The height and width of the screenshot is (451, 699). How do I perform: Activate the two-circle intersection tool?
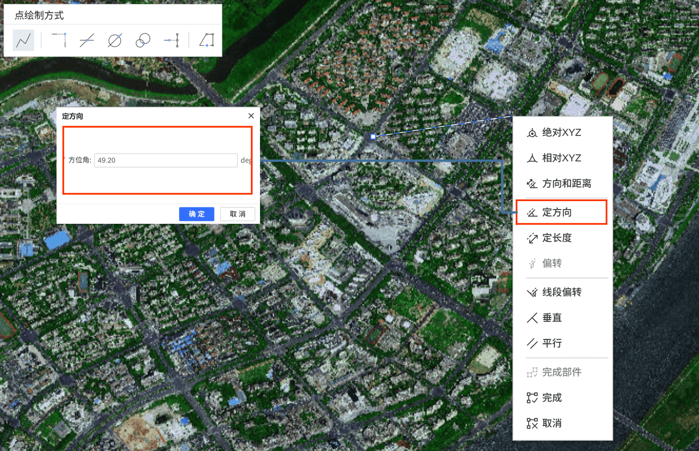143,41
